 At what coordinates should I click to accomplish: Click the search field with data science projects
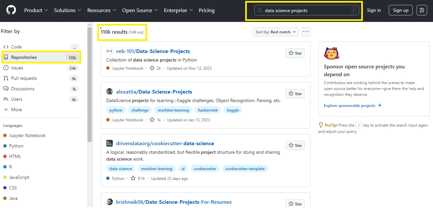point(306,10)
